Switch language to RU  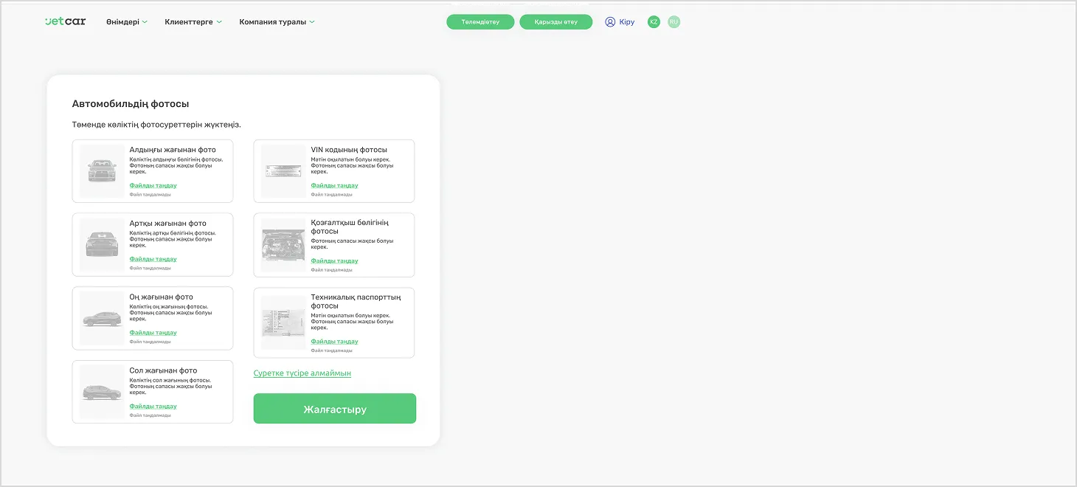[x=673, y=22]
